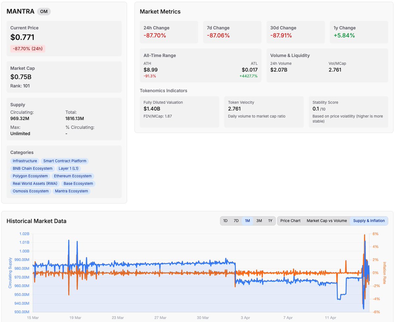This screenshot has width=395, height=322.
Task: Click the 1y Change +5.84% value
Action: click(344, 36)
